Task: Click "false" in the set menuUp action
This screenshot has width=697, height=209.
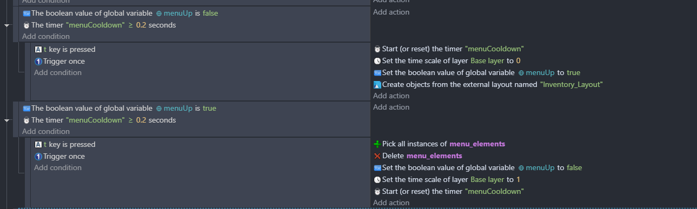Action: click(574, 167)
